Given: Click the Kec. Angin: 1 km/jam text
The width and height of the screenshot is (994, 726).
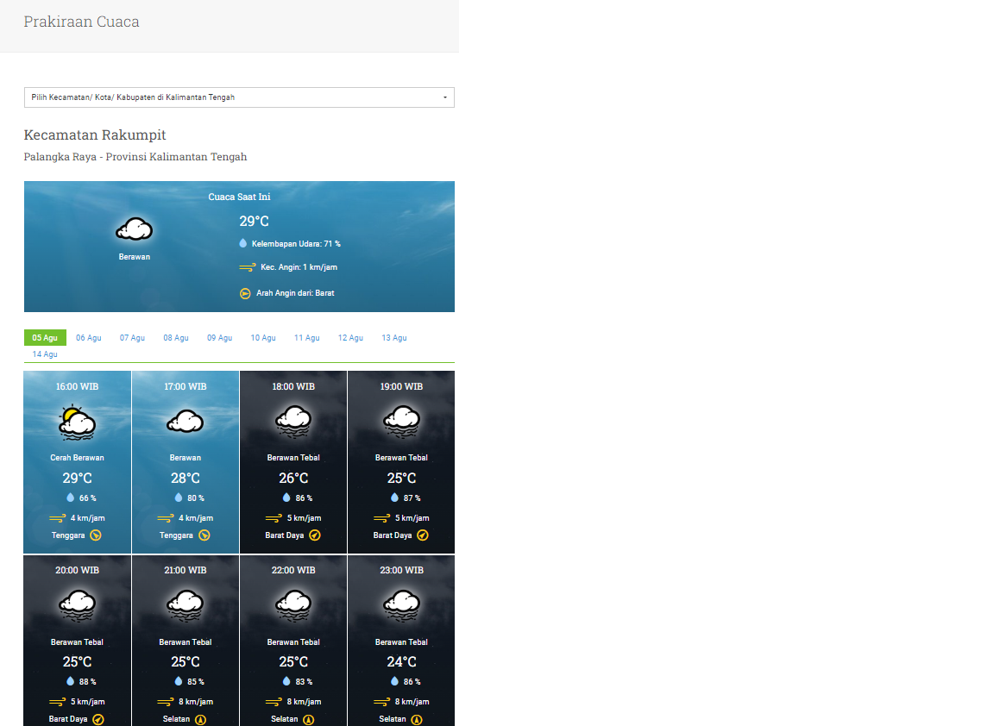Looking at the screenshot, I should [299, 267].
